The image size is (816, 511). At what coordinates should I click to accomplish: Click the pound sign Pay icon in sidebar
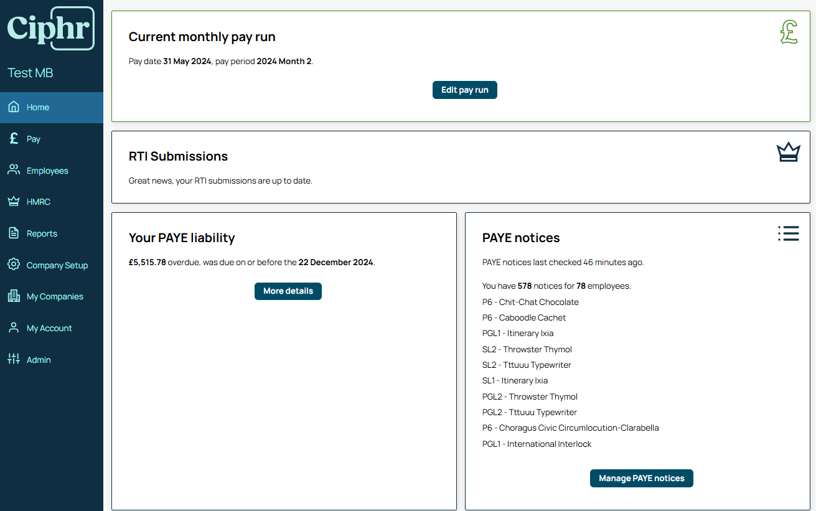(x=14, y=139)
